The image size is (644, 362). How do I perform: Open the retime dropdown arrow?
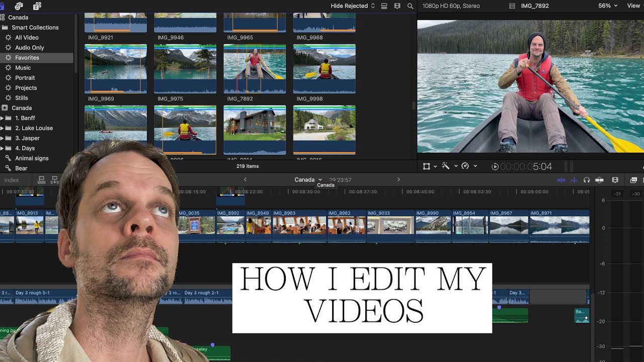(x=475, y=166)
